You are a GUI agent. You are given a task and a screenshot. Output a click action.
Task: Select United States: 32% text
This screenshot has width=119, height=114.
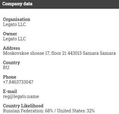click(76, 111)
